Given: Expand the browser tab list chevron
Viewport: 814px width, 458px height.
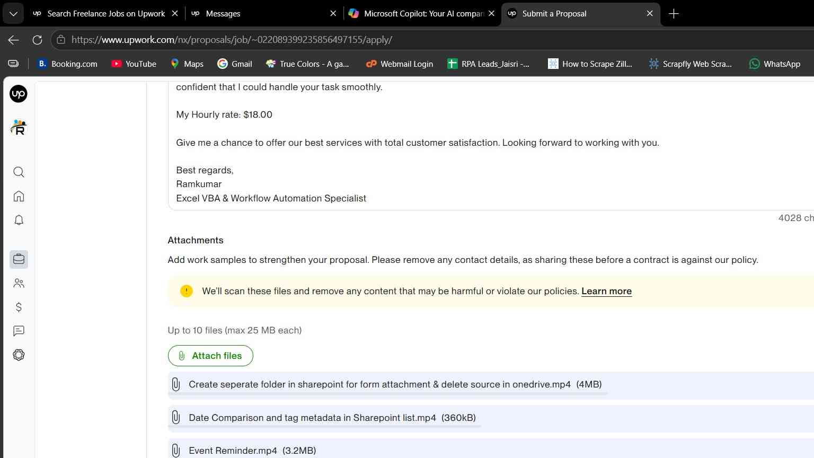Looking at the screenshot, I should point(13,14).
